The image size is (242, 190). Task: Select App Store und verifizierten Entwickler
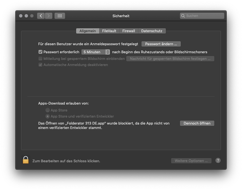click(x=47, y=116)
